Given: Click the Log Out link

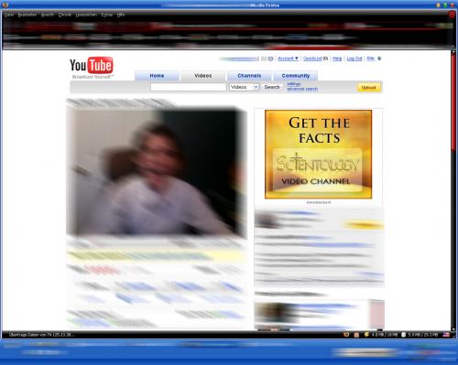Looking at the screenshot, I should (x=354, y=59).
